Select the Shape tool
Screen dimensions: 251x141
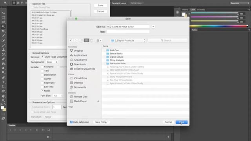tap(3, 91)
